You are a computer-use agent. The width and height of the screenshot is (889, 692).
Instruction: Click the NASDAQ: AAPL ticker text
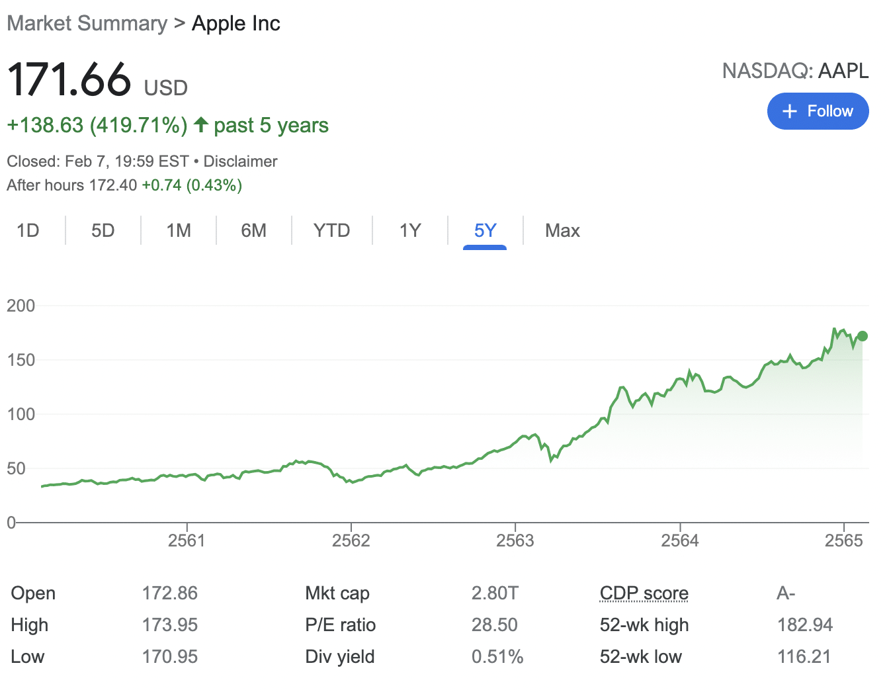coord(795,71)
